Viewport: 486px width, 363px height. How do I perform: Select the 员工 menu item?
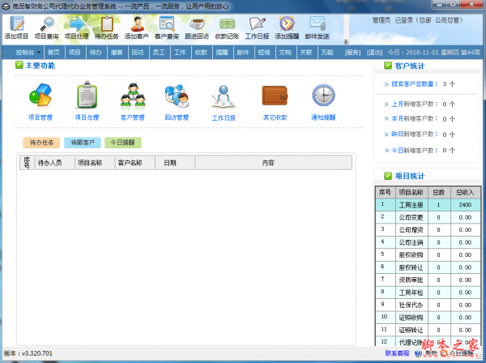click(x=159, y=53)
